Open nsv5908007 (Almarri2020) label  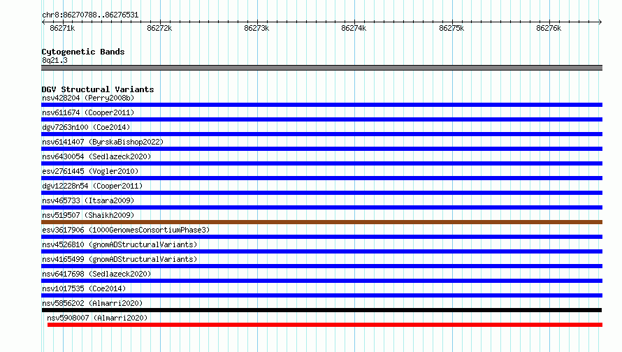pos(97,318)
